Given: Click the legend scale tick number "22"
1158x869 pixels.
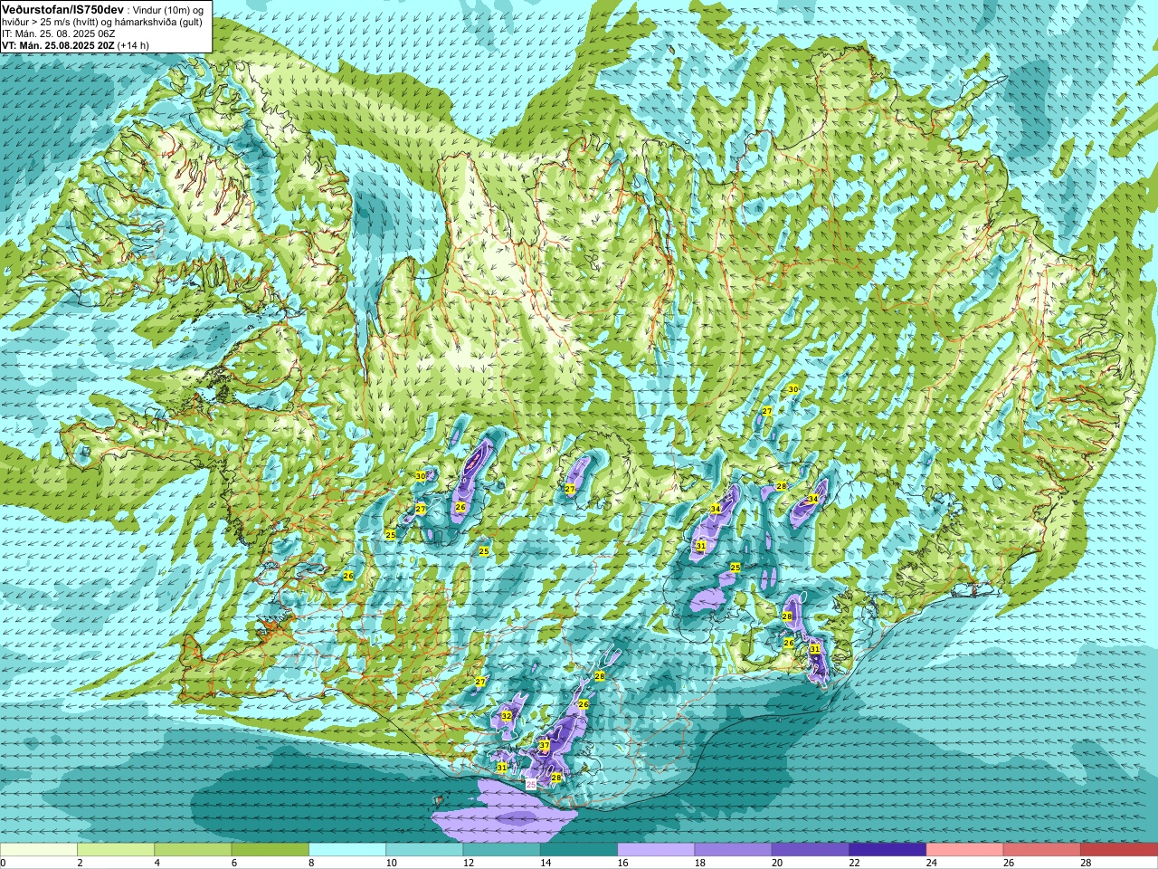Looking at the screenshot, I should 854,863.
